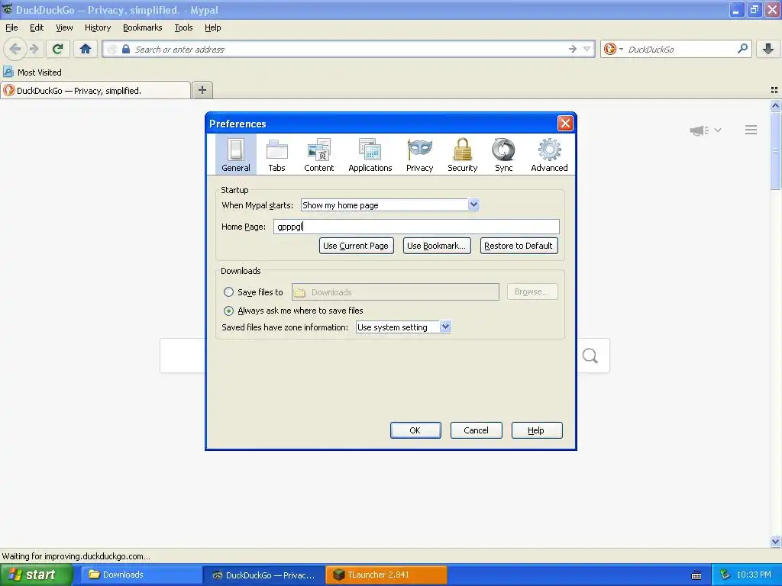This screenshot has width=782, height=586.
Task: Open the Help menu
Action: tap(212, 27)
